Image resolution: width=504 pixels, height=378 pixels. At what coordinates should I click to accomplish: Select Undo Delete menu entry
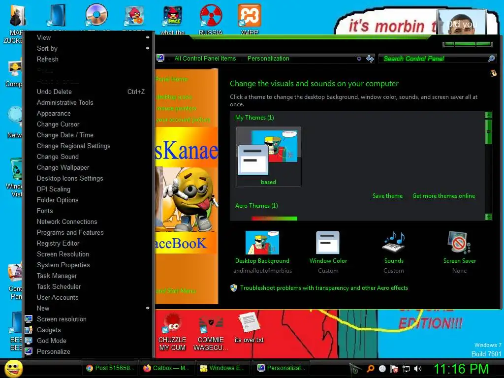(89, 92)
